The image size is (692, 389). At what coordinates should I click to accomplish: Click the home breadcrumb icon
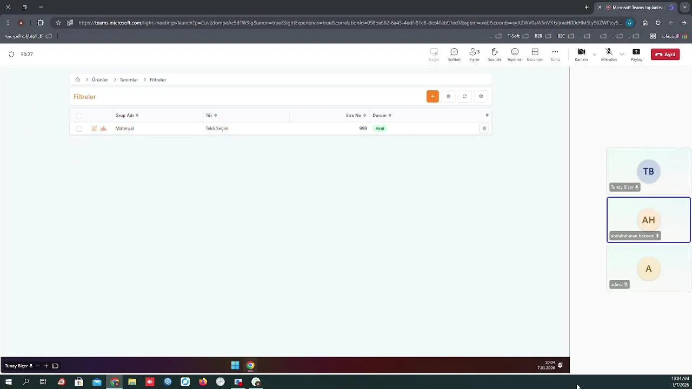(x=77, y=79)
